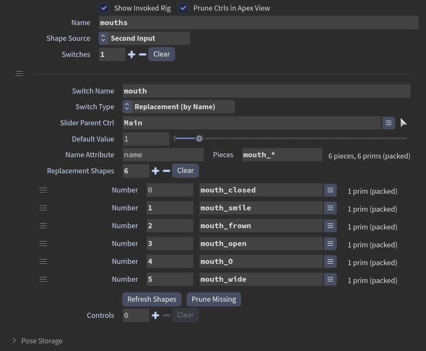Screen dimensions: 426x351
Task: Open Switch Type dropdown Replacement (by Name)
Action: pos(178,107)
